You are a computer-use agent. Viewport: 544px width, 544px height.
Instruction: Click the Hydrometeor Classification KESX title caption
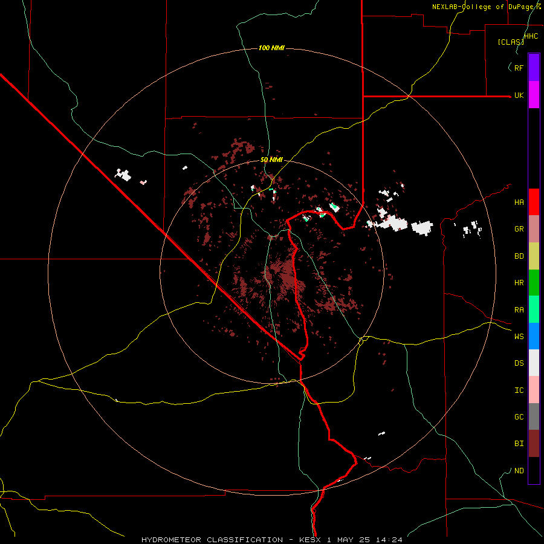(272, 540)
